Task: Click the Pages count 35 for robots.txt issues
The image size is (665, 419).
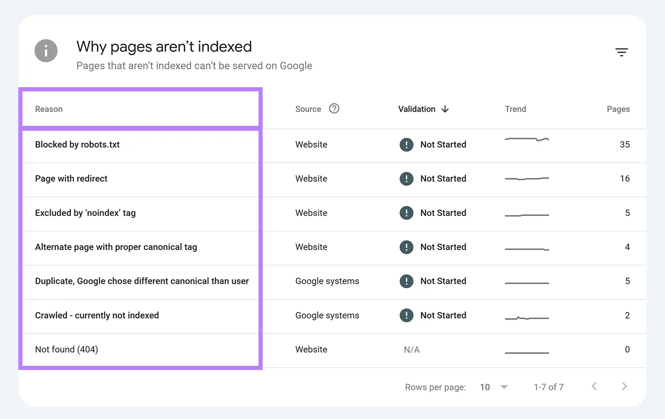Action: coord(625,145)
